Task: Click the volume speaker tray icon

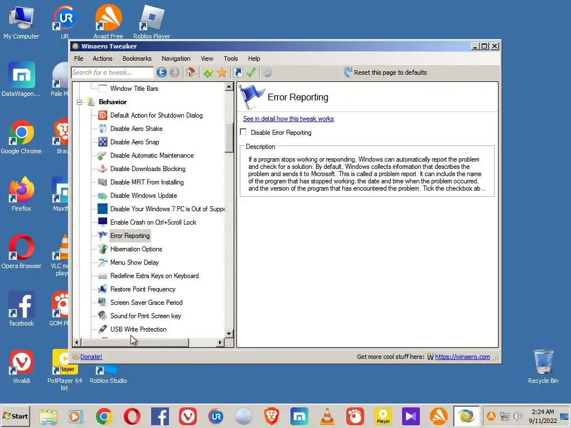Action: pos(517,416)
